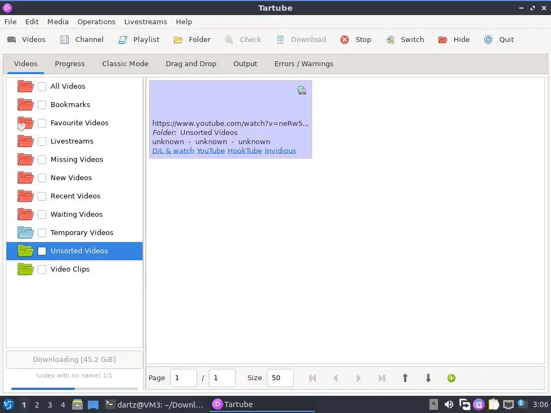Open the Livestreams menu
The image size is (551, 413).
(x=145, y=22)
